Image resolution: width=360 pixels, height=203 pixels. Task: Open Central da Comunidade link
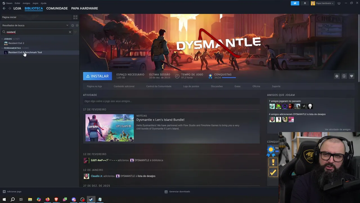(159, 86)
